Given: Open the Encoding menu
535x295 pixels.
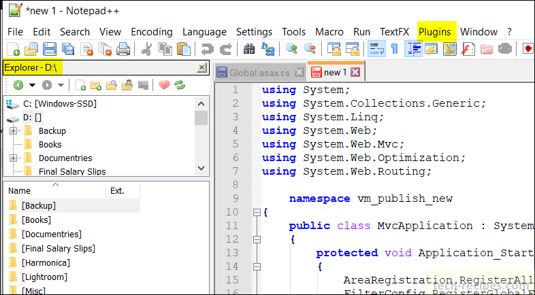Looking at the screenshot, I should pos(152,32).
